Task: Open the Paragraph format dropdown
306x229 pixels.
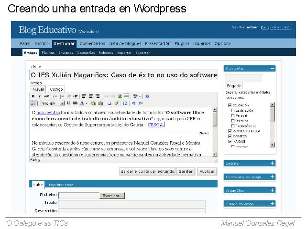Action: (x=51, y=103)
